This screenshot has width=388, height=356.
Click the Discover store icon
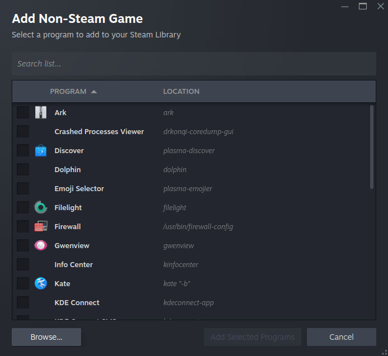[x=41, y=150]
